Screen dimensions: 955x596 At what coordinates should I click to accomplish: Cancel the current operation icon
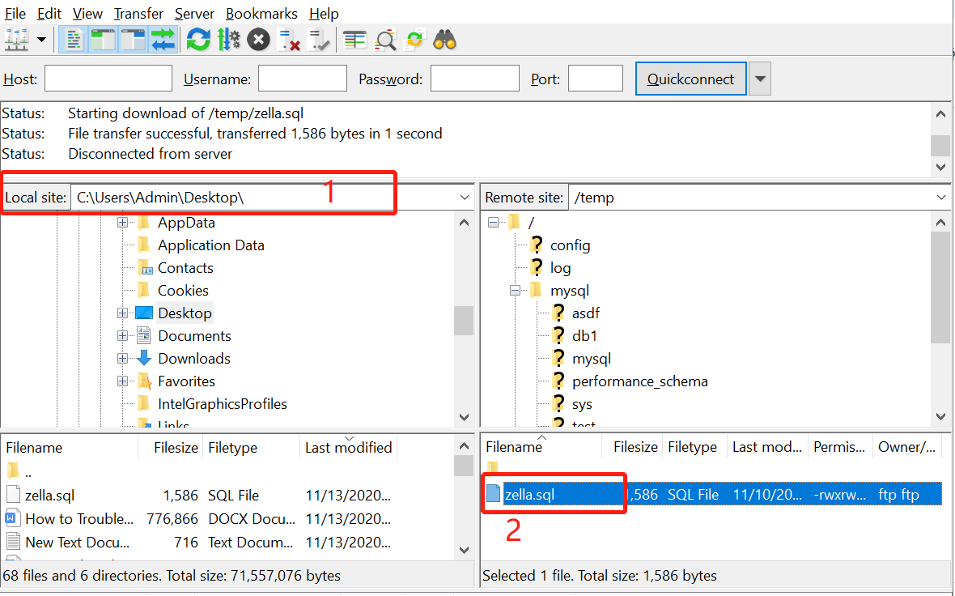pos(259,39)
